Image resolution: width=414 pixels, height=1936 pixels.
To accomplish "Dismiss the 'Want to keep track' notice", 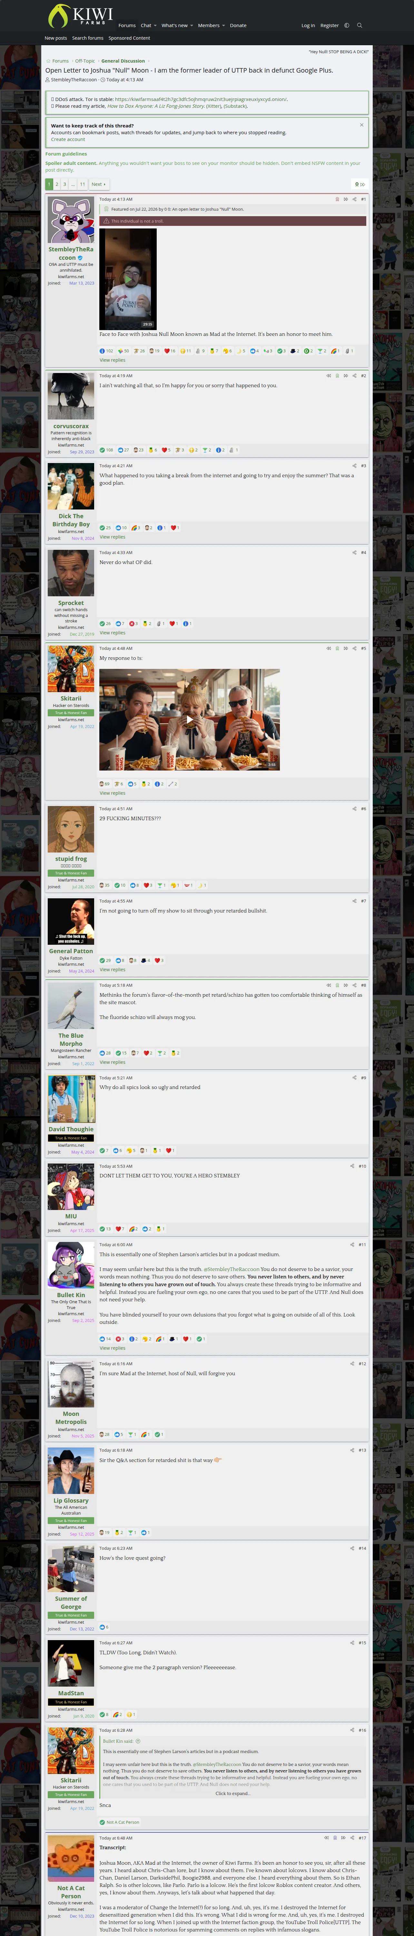I will (361, 125).
